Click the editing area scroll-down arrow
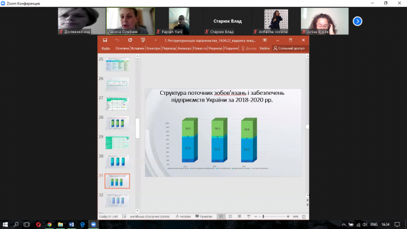Screen dimensions: 407x229 pyautogui.click(x=307, y=195)
